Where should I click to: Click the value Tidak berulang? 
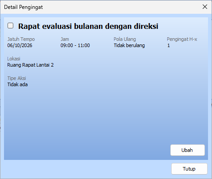coord(129,45)
